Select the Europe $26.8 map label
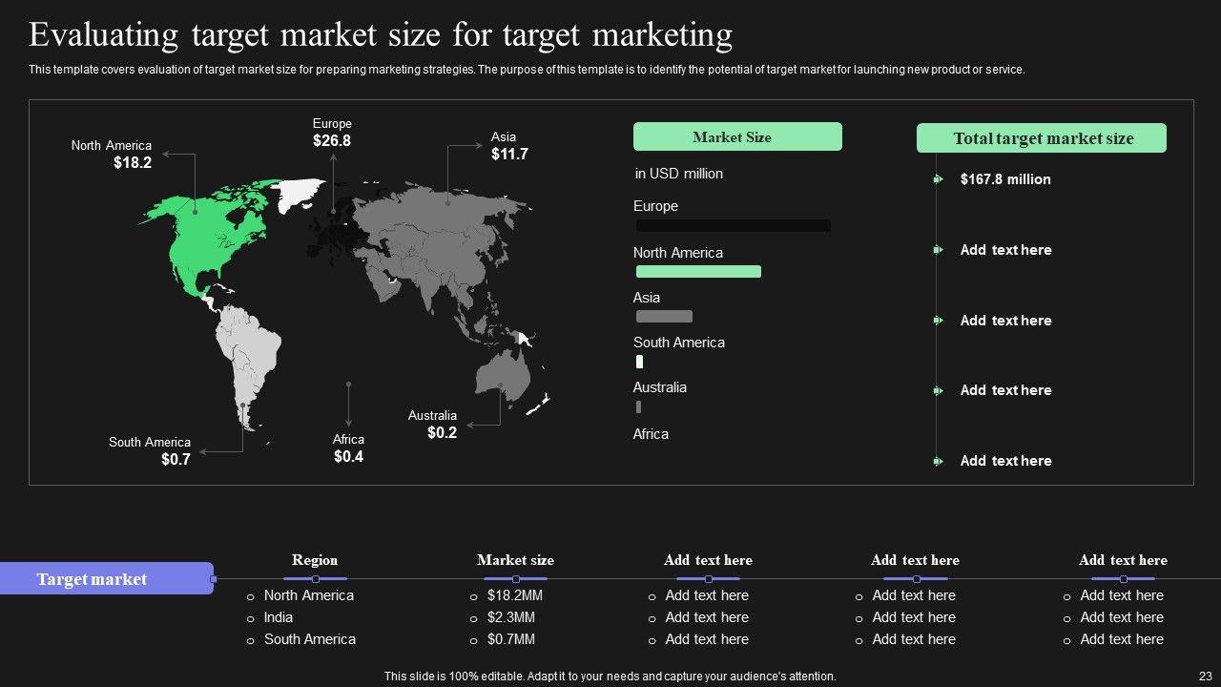This screenshot has height=687, width=1221. coord(332,133)
